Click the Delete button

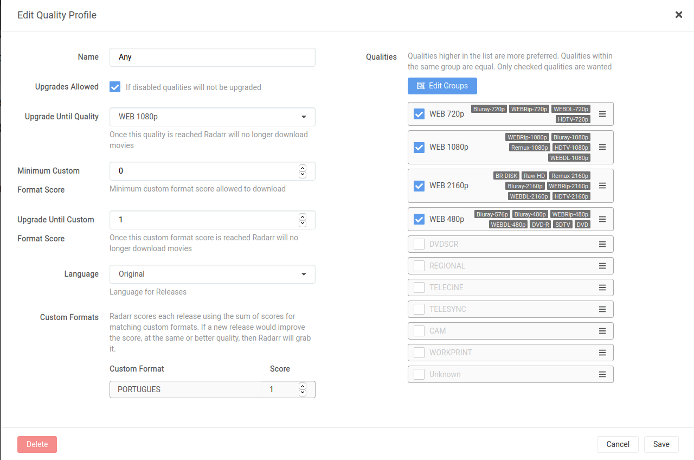(37, 444)
